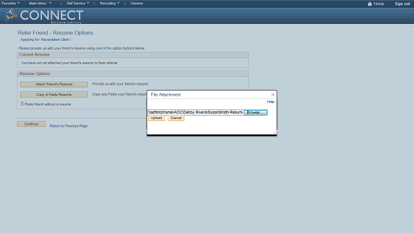Click the Attach Friend's Resume button
This screenshot has width=414, height=233.
coord(54,84)
